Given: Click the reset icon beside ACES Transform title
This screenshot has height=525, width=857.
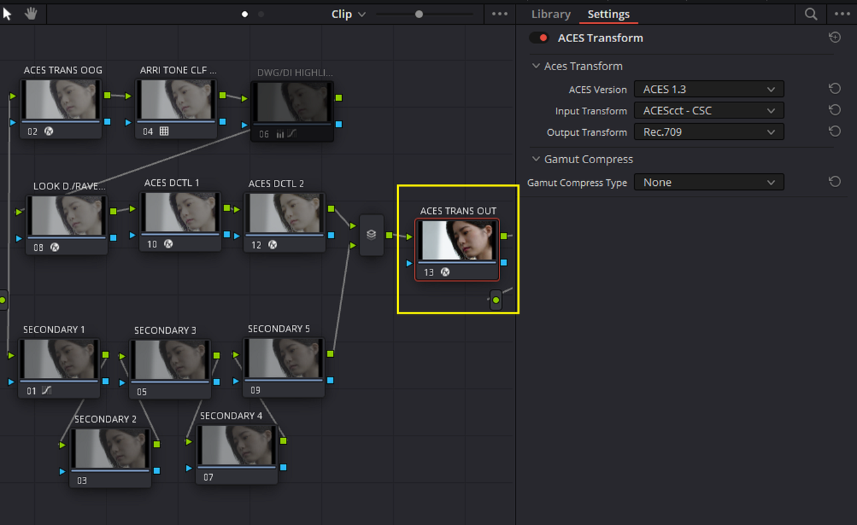Looking at the screenshot, I should coord(834,37).
